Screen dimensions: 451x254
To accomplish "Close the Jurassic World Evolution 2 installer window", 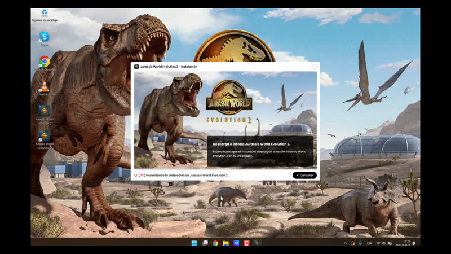I will (315, 67).
